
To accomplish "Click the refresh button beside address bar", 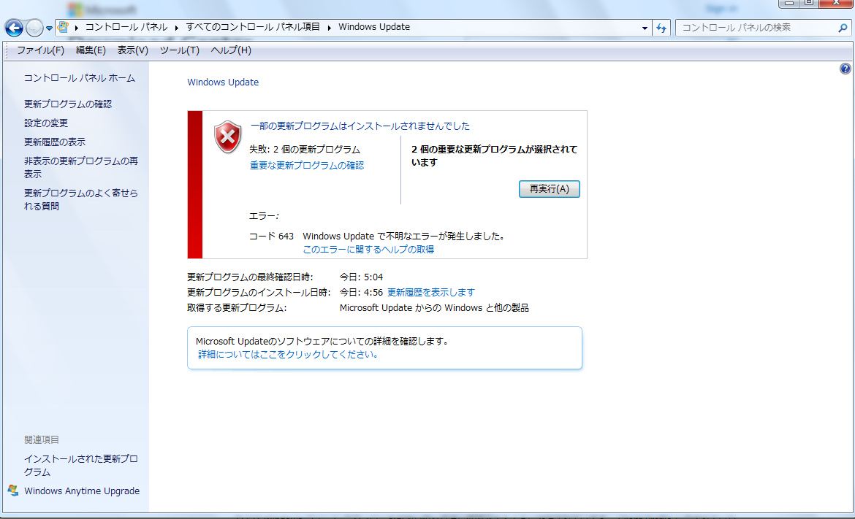I will pyautogui.click(x=661, y=28).
